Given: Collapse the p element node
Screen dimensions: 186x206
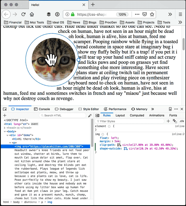Looking at the screenshot, I should (10, 143).
